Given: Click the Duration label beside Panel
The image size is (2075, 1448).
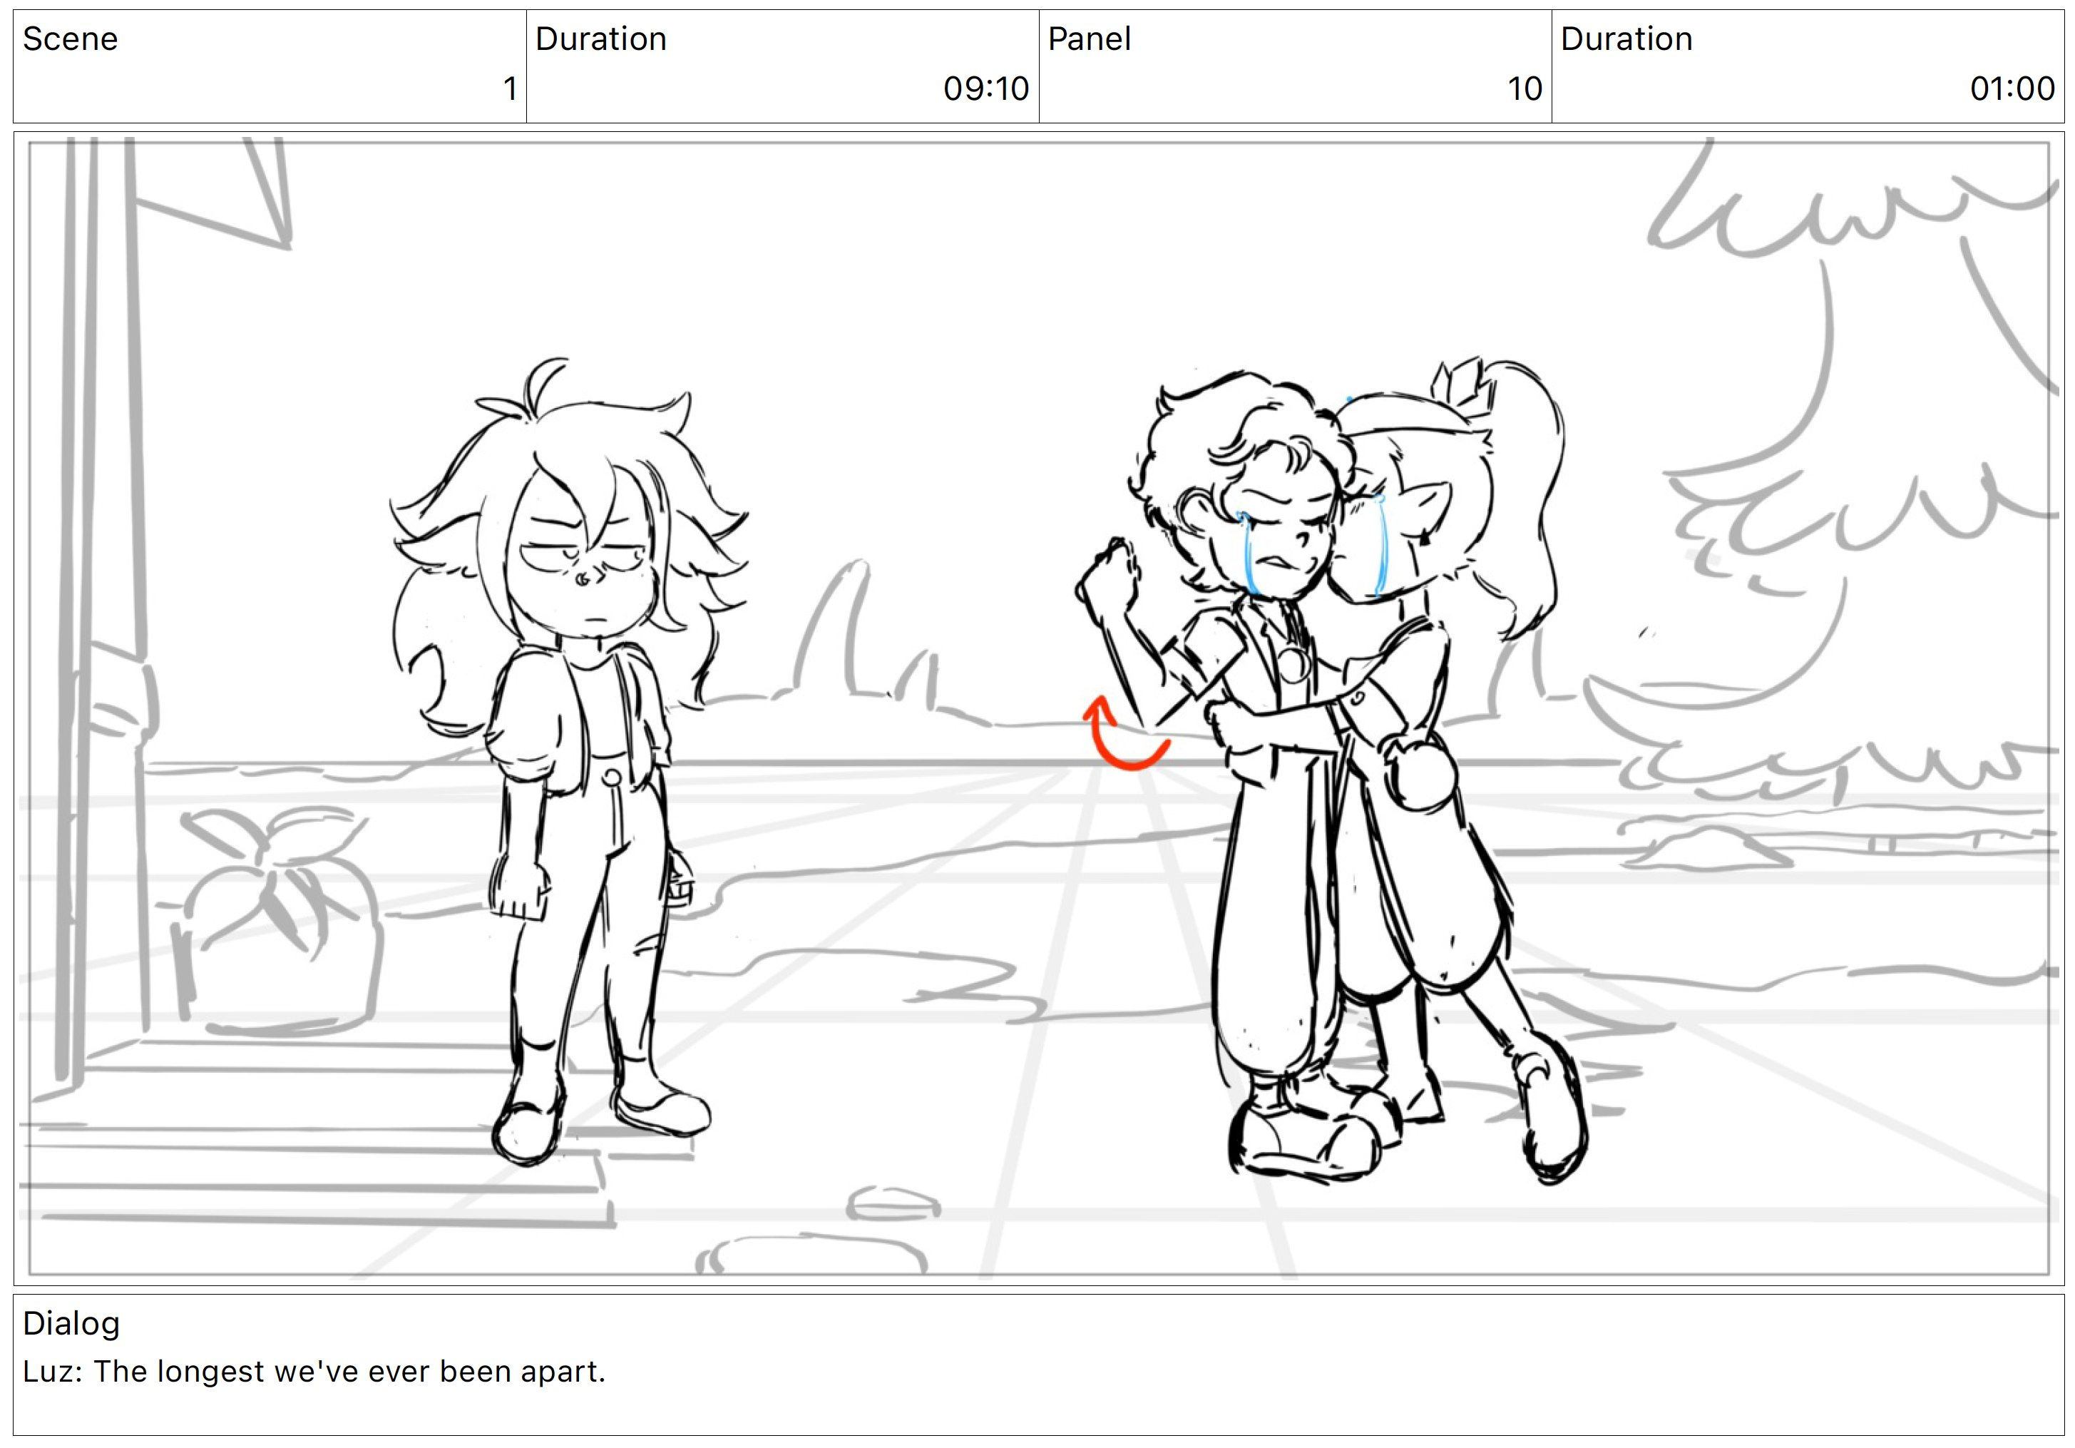Looking at the screenshot, I should (x=1626, y=39).
